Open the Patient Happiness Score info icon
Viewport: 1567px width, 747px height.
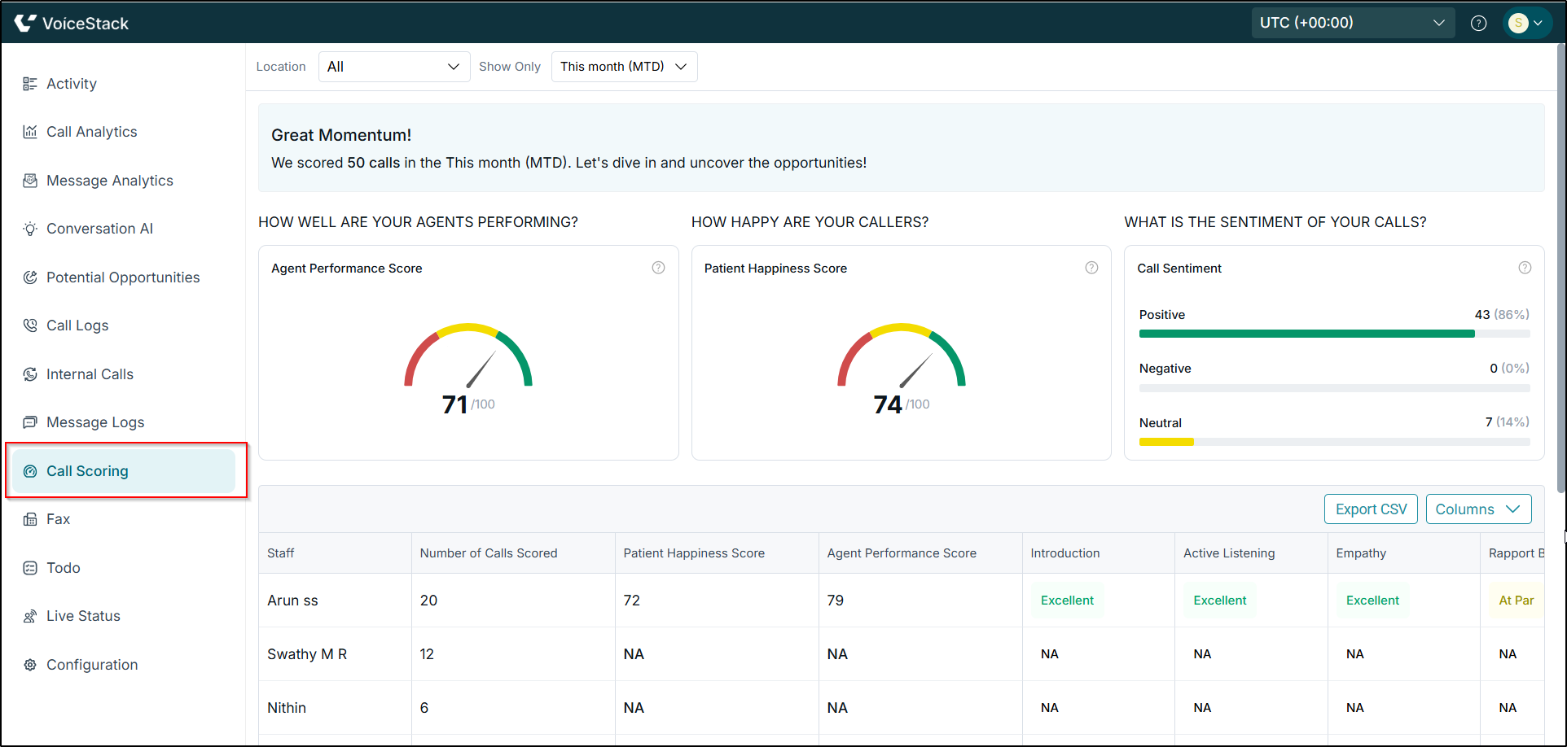tap(1091, 267)
